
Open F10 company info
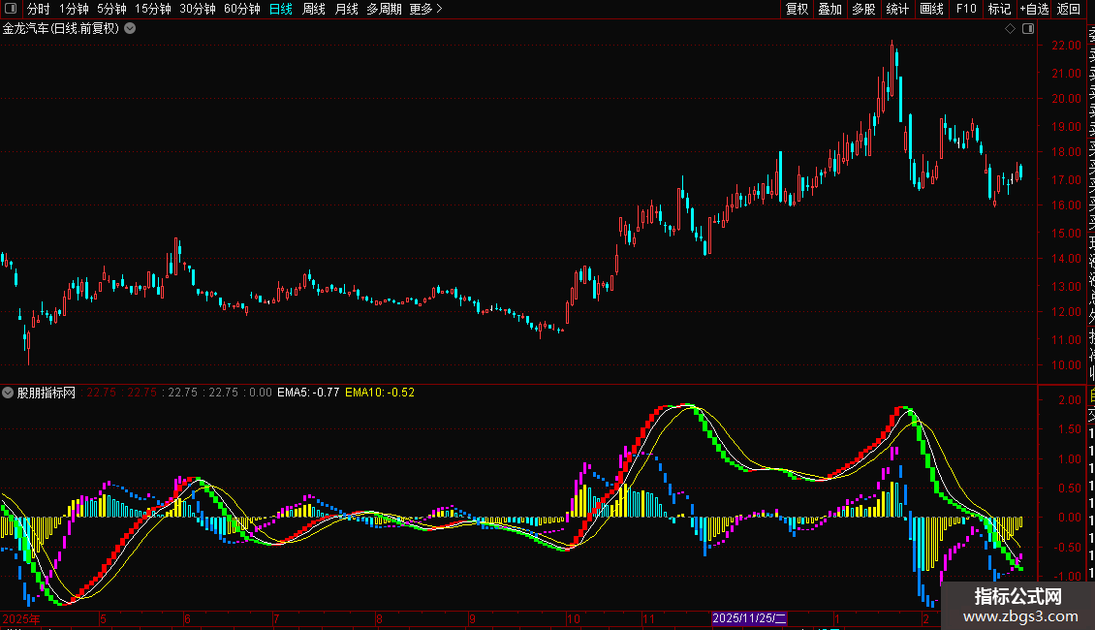click(x=966, y=9)
